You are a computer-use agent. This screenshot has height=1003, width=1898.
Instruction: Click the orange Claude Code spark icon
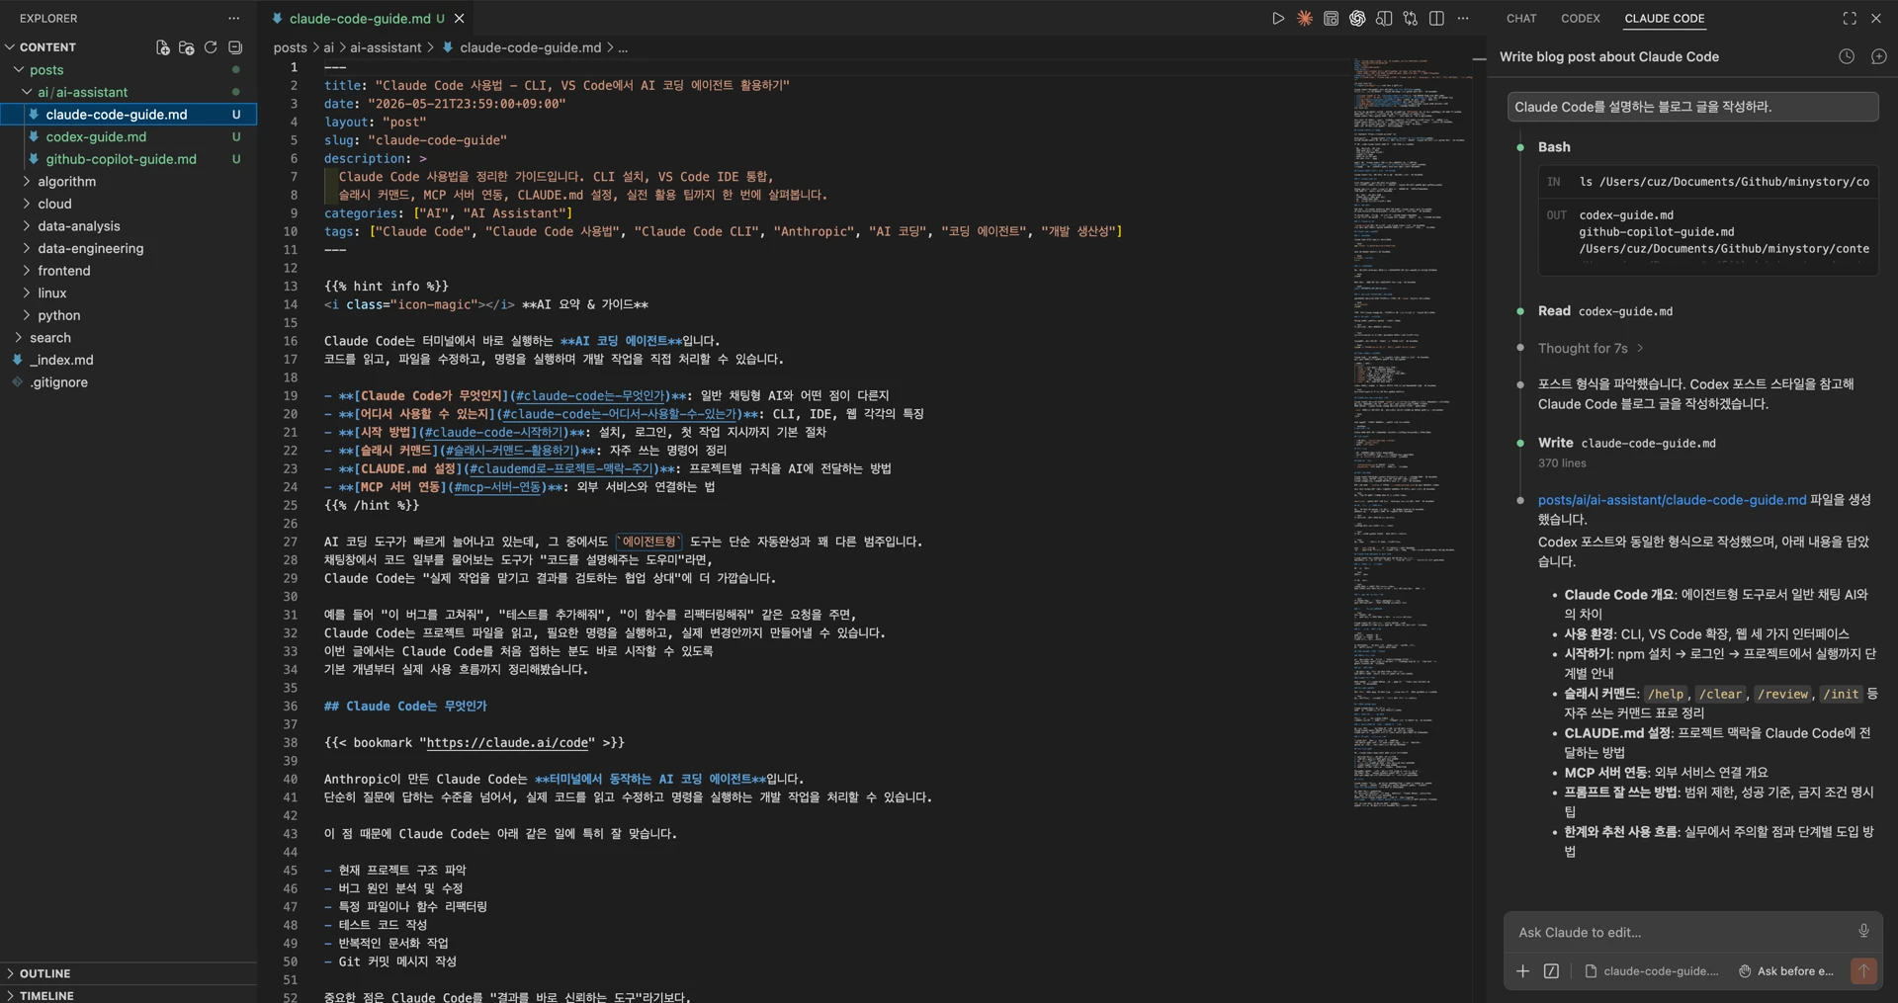[1305, 19]
